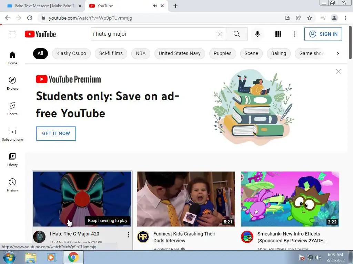Open Shorts in the sidebar
The width and height of the screenshot is (353, 264).
pos(12,109)
